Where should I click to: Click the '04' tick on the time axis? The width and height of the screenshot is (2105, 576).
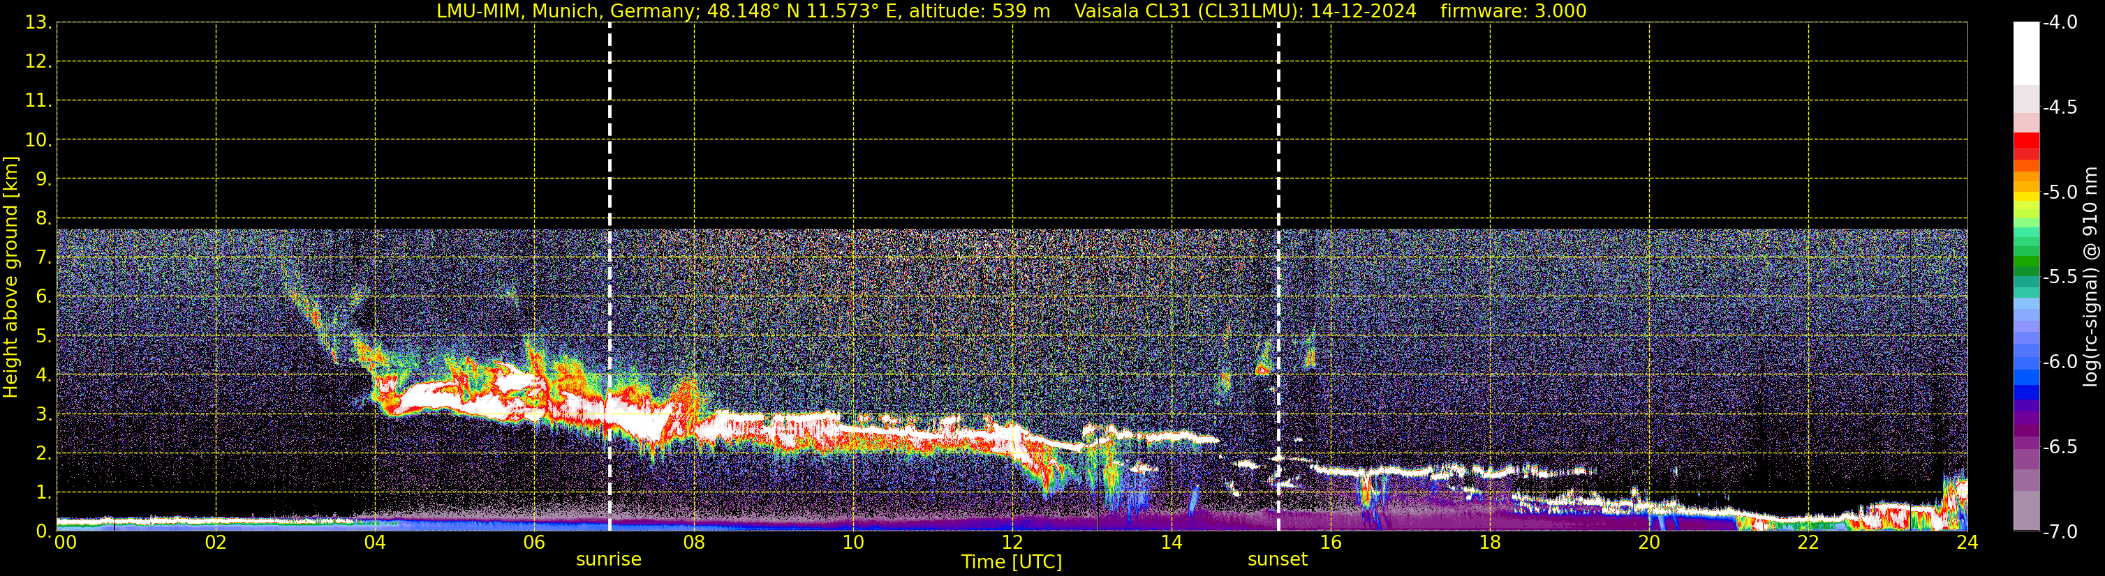tap(375, 543)
